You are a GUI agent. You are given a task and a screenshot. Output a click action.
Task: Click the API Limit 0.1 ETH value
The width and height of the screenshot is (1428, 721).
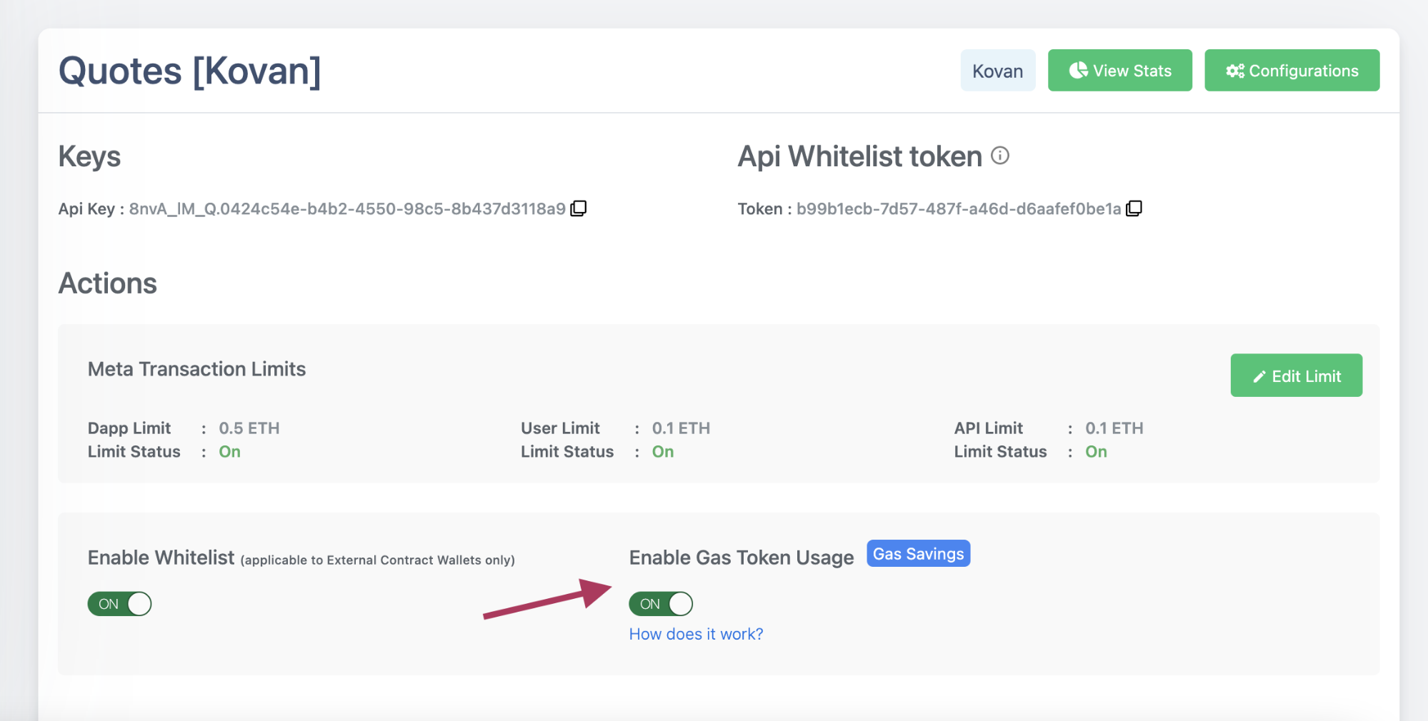[x=1114, y=428]
